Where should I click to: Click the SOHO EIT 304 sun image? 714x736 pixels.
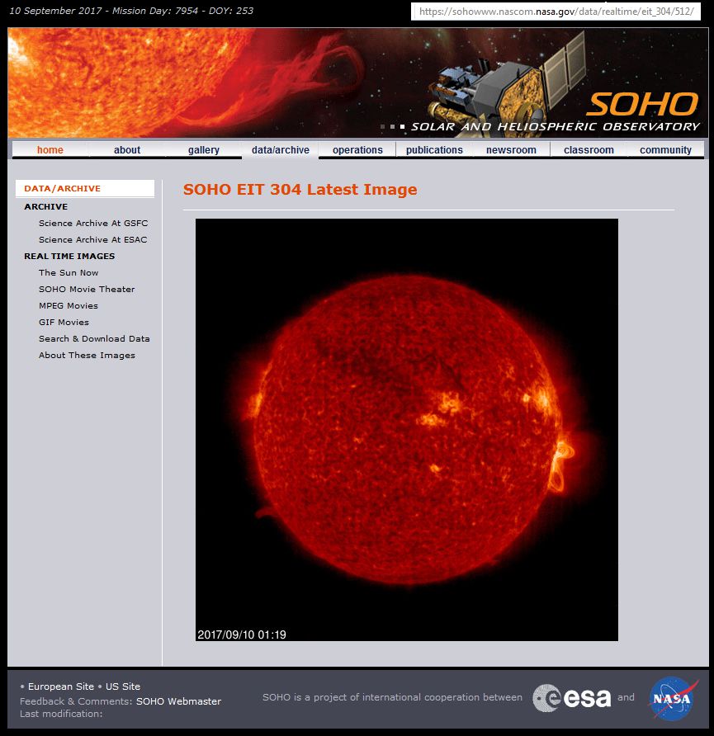coord(406,430)
